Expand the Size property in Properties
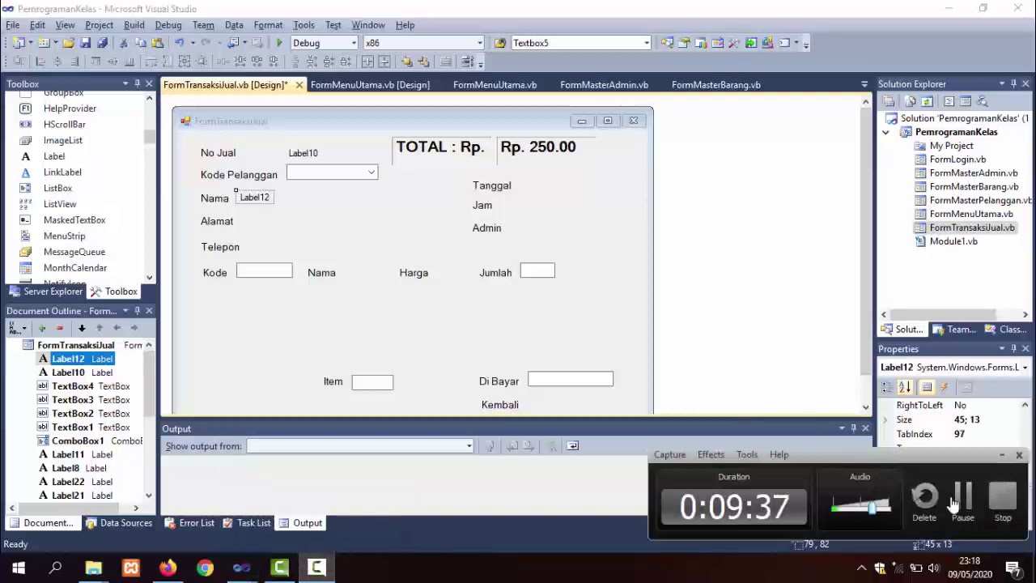The height and width of the screenshot is (583, 1036). (885, 420)
